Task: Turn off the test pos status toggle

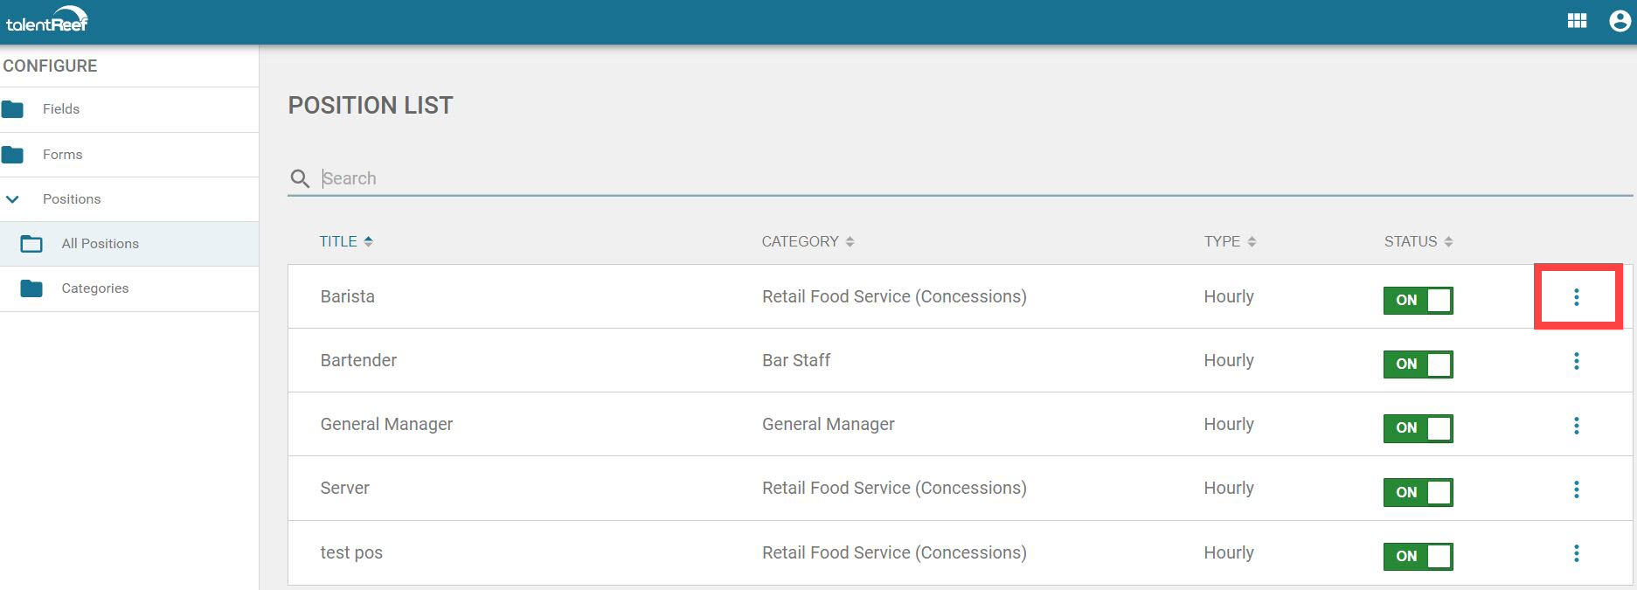Action: coord(1418,557)
